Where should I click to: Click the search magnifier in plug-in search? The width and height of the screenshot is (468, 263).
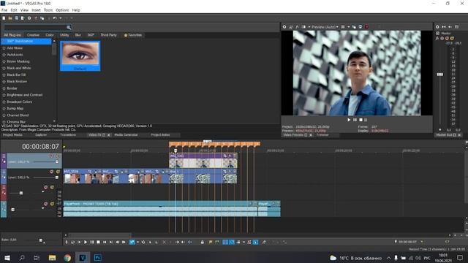click(x=69, y=28)
